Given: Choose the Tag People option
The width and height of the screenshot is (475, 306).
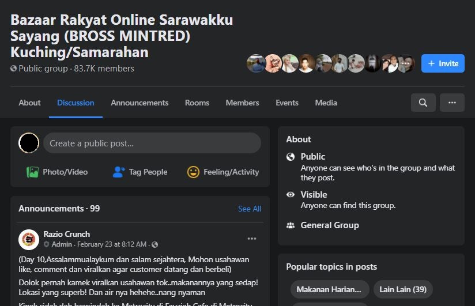Looking at the screenshot, I should click(140, 172).
